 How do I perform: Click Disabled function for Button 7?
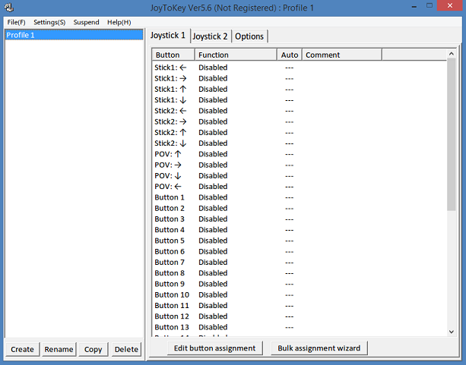coord(213,263)
